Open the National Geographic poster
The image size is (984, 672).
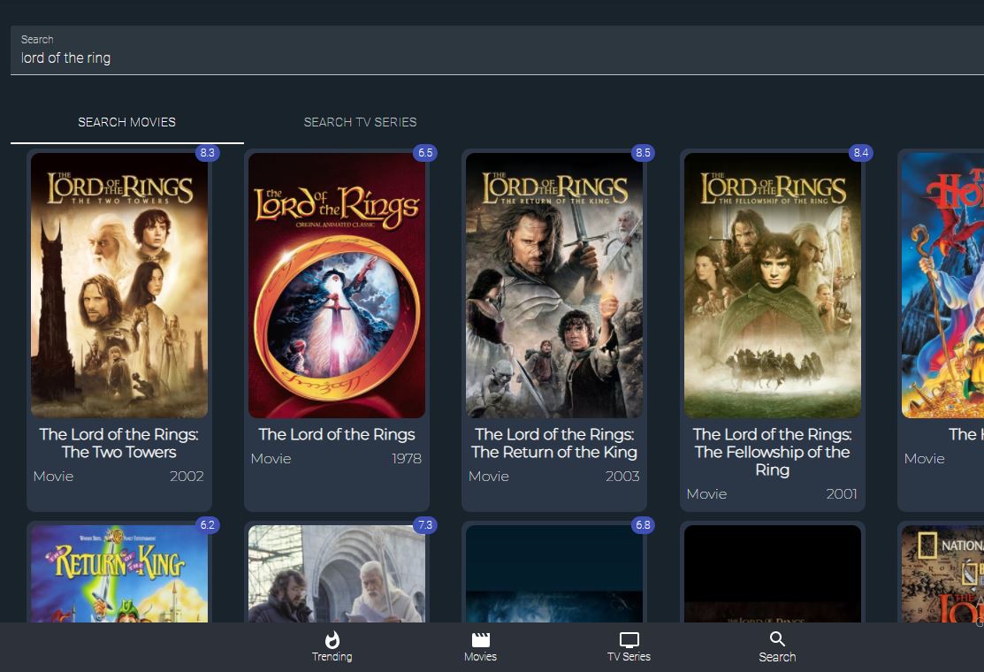(x=942, y=574)
